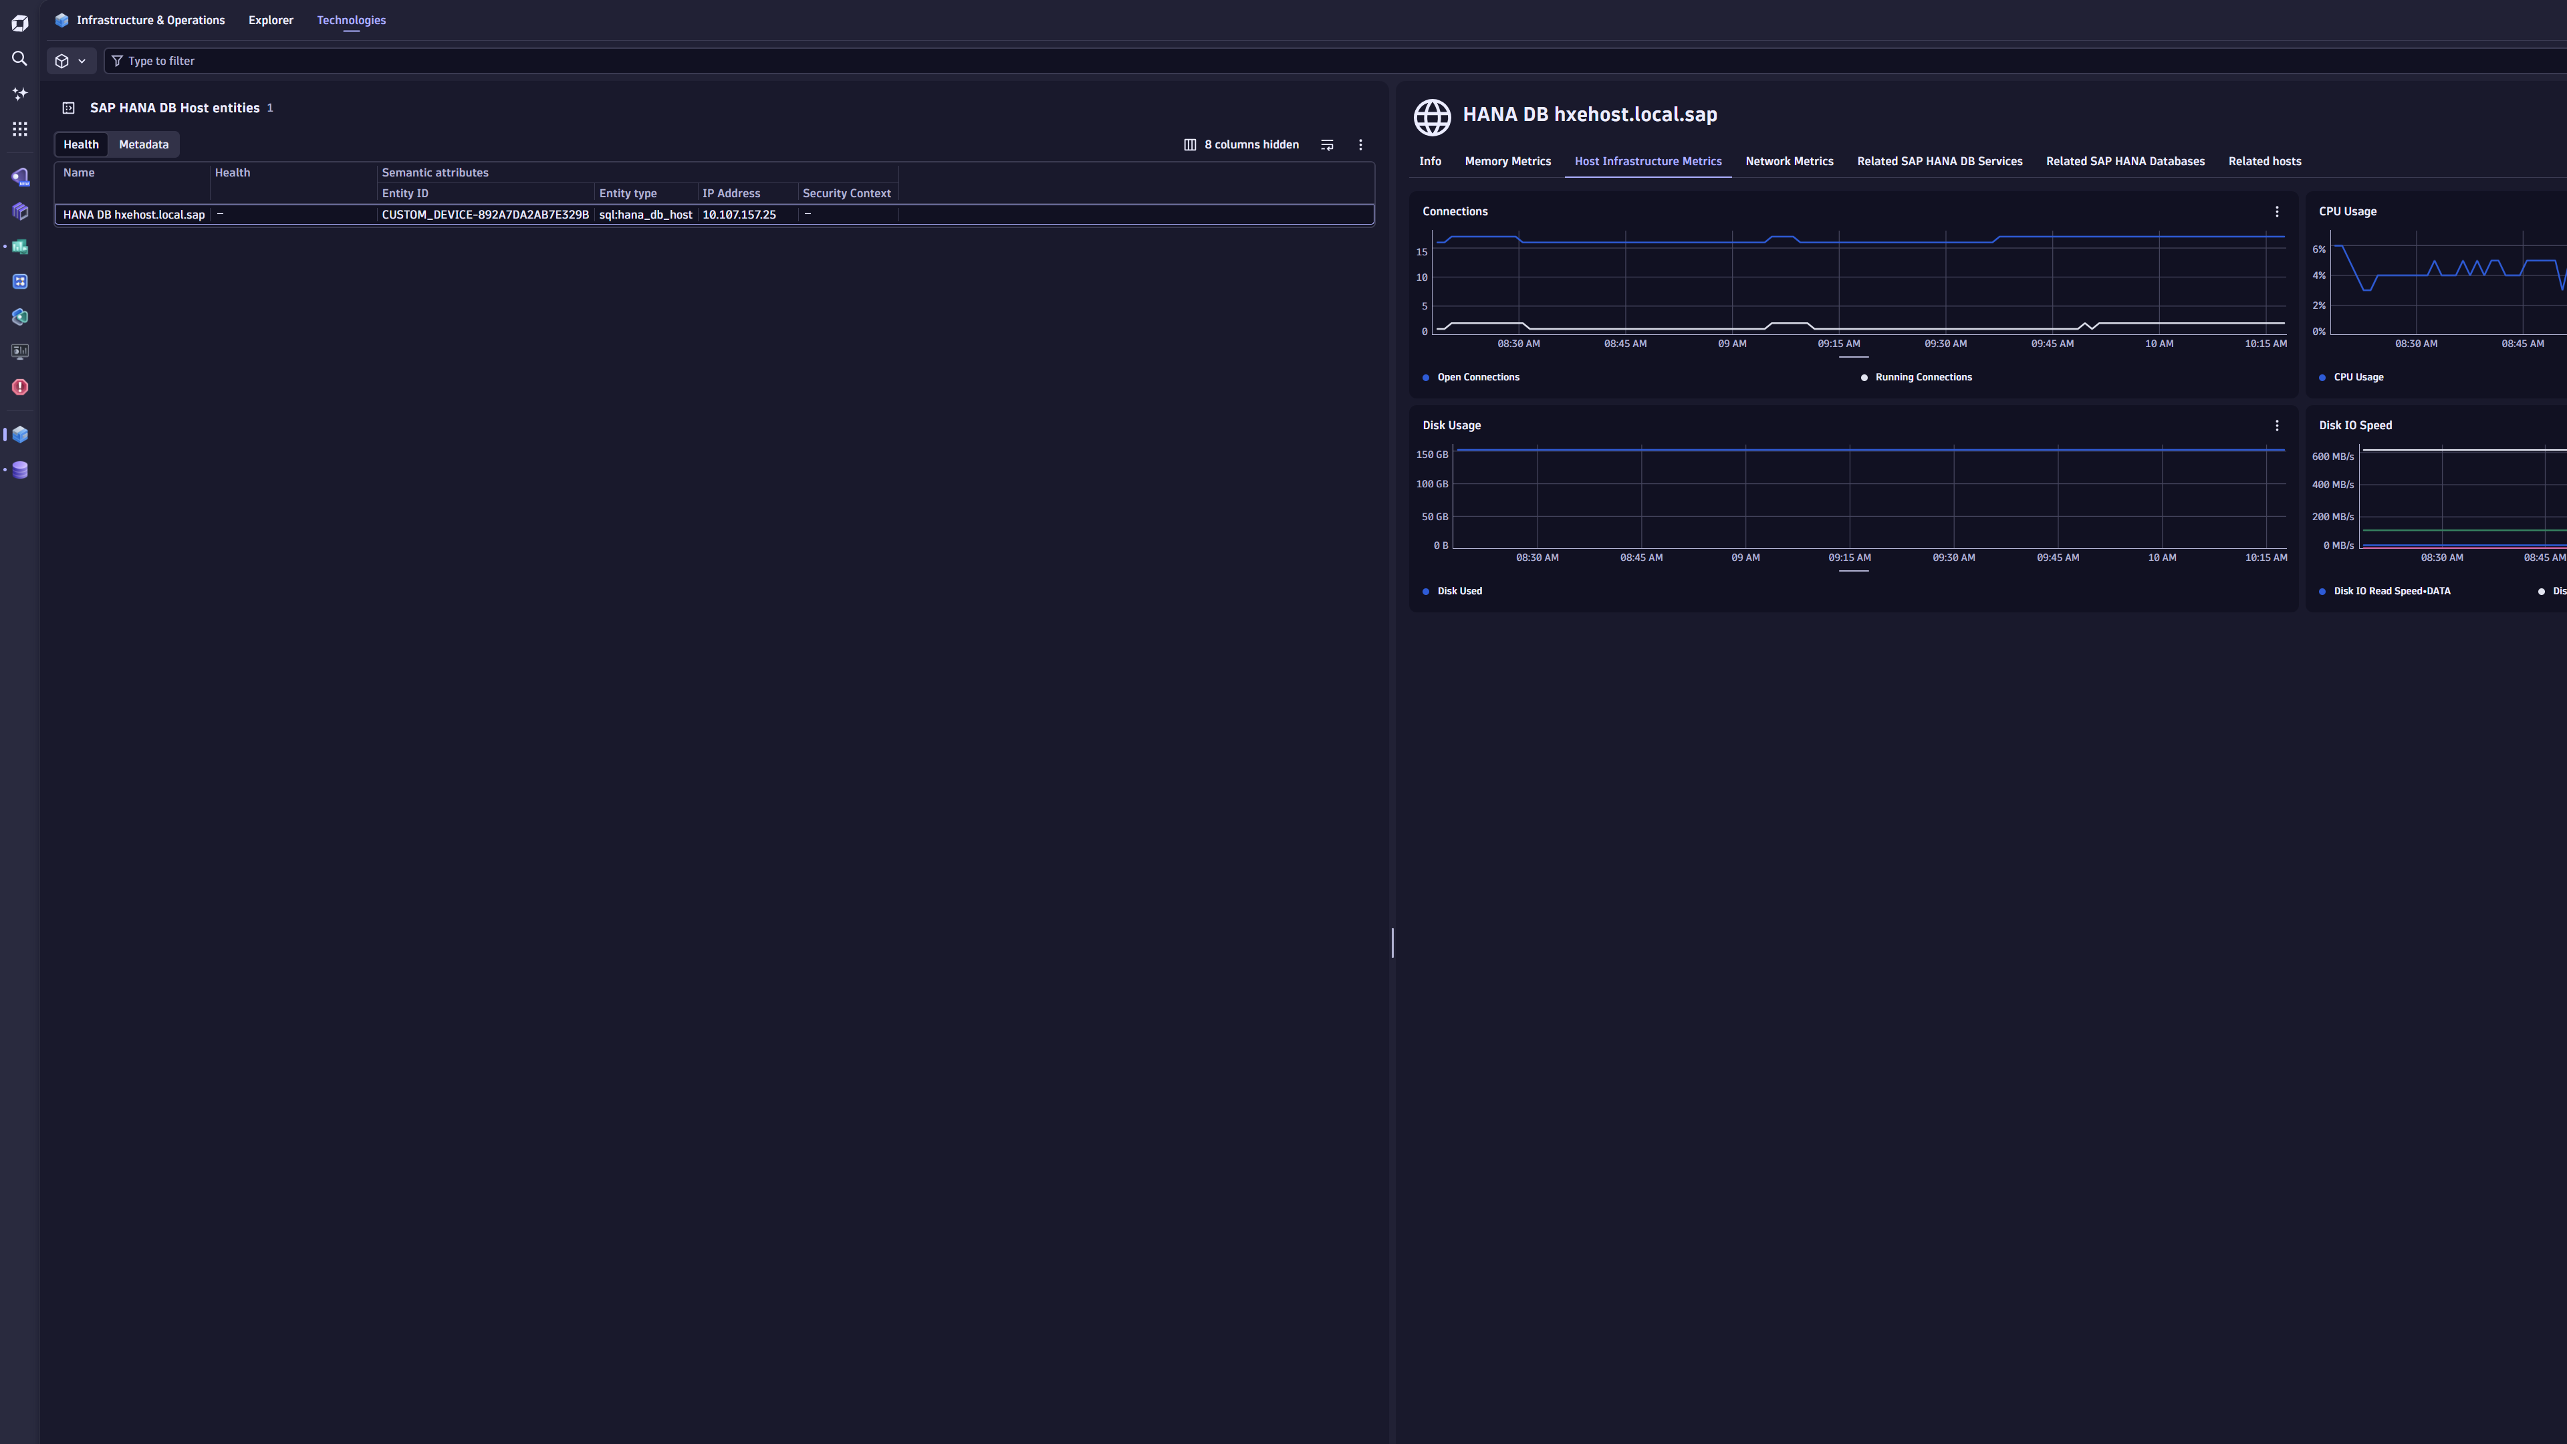Open the Databases icon at sidebar bottom

(x=19, y=469)
